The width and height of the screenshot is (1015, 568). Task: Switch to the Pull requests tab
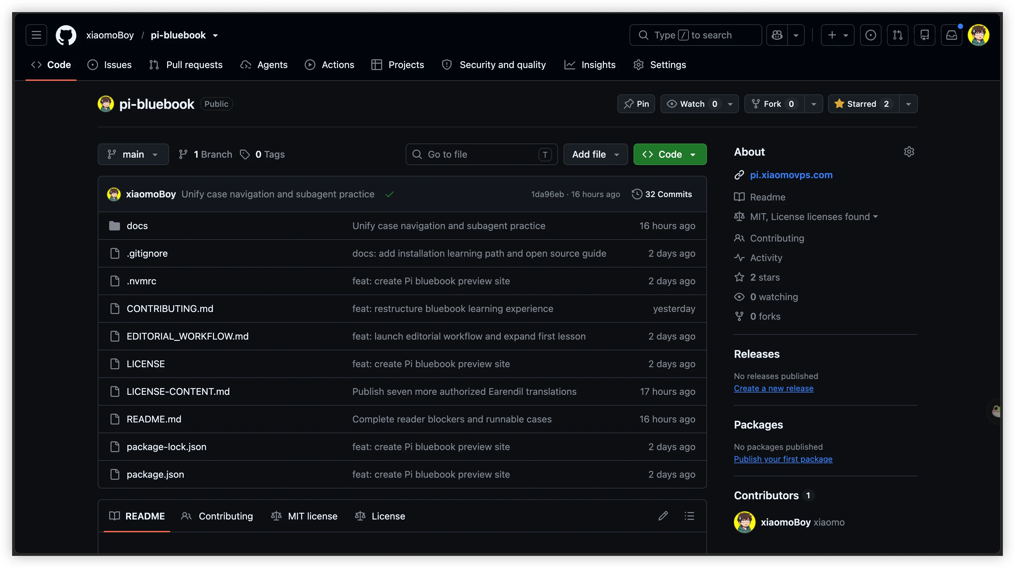186,65
